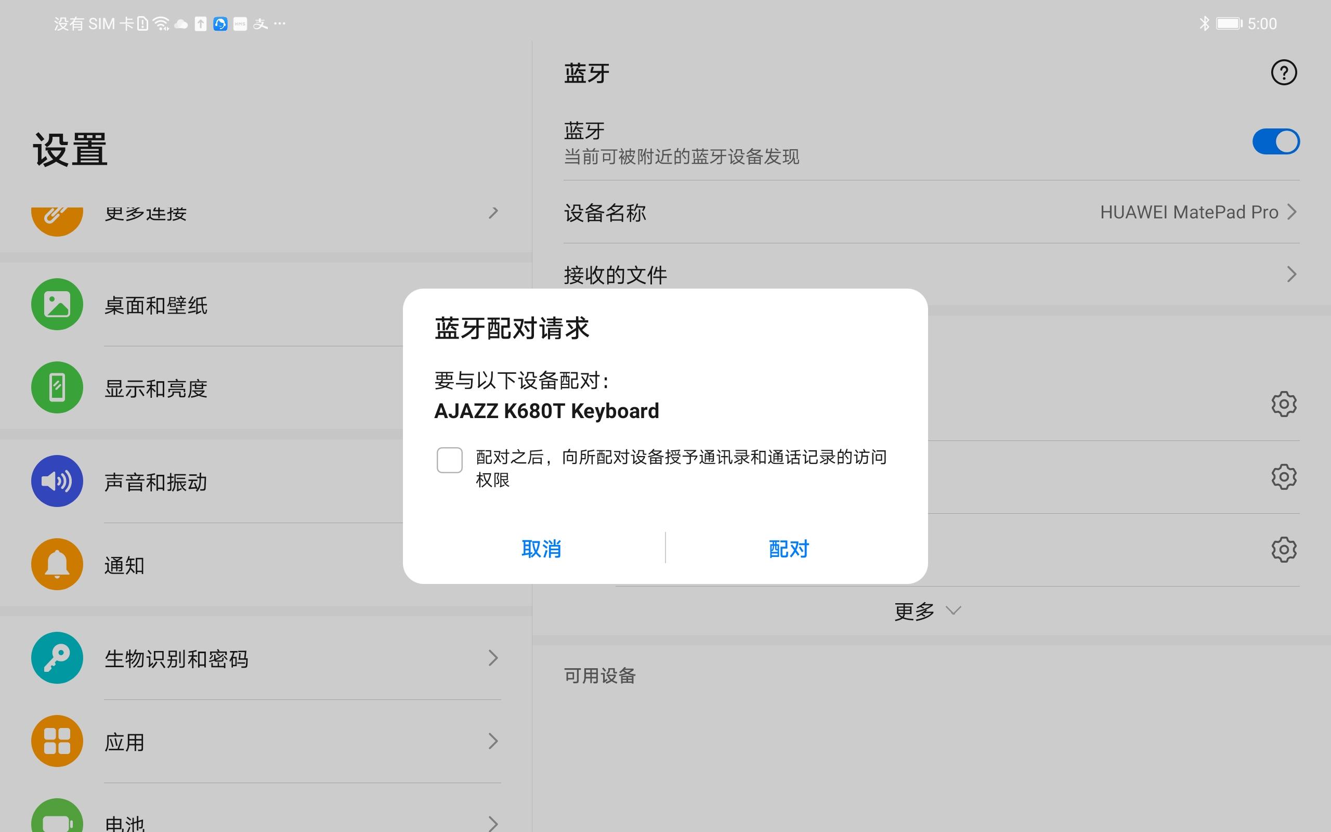Select 显示和亮度 settings menu entry

tap(266, 387)
